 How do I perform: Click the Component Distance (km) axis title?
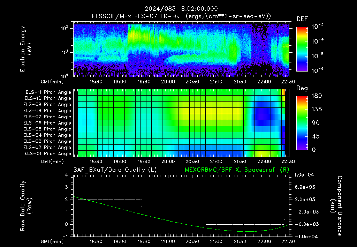pos(336,206)
